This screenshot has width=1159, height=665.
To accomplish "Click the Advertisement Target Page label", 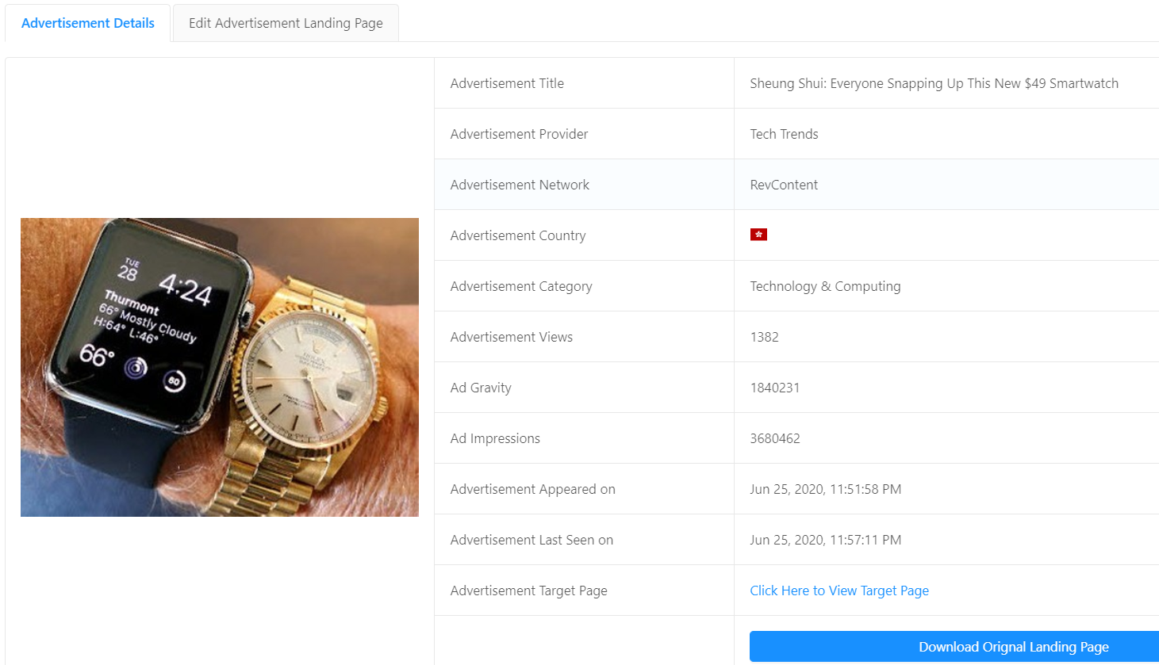I will coord(528,590).
